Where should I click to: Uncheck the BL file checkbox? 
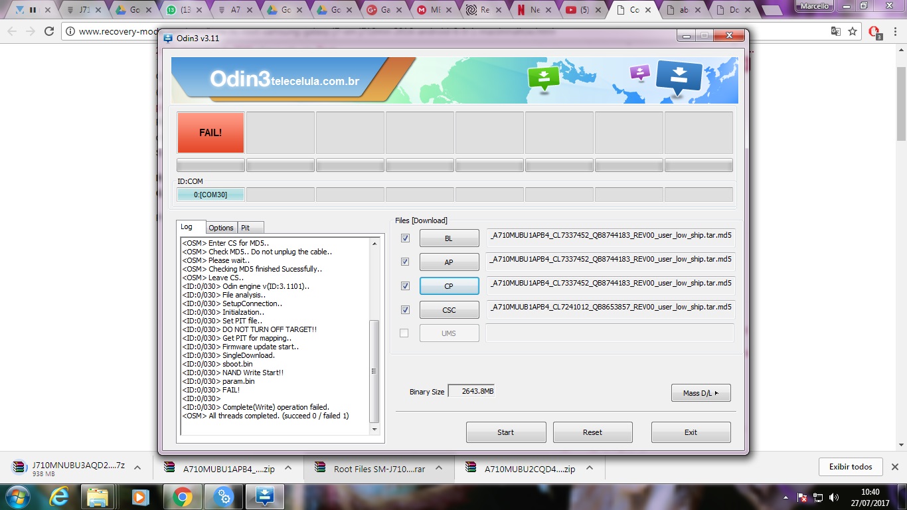coord(405,238)
